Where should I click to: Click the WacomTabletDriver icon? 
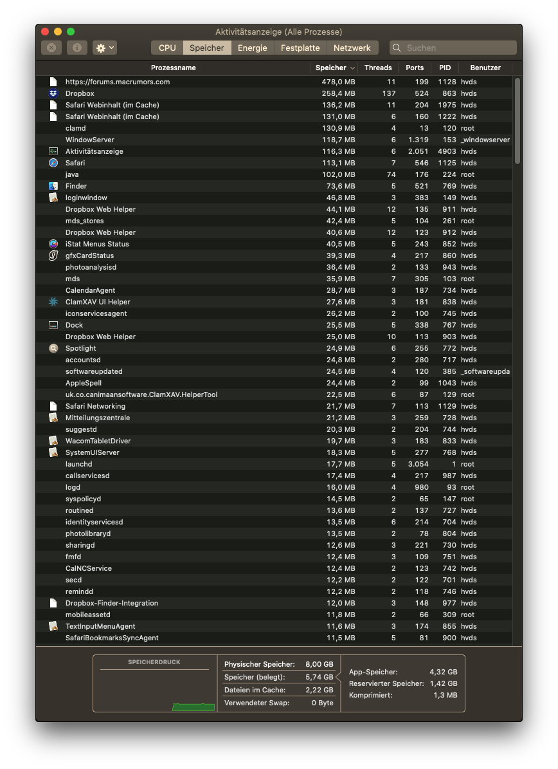pyautogui.click(x=53, y=441)
